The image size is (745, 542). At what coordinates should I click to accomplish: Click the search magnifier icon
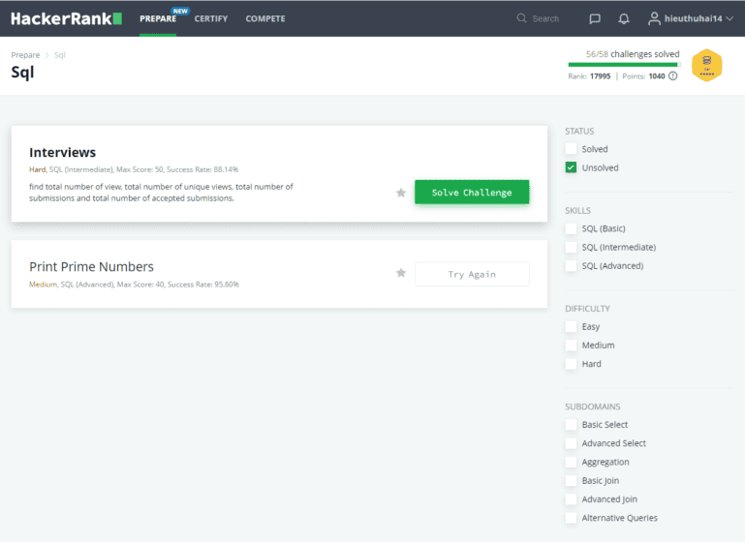[x=521, y=18]
